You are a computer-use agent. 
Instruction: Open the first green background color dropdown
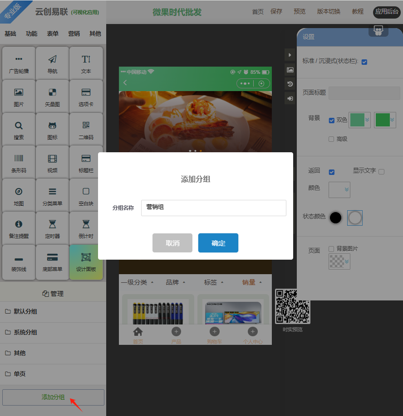[360, 120]
